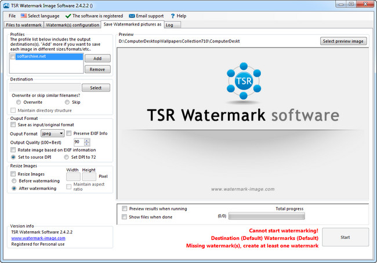Switch to Files to watermark tab
The width and height of the screenshot is (377, 263).
(x=24, y=25)
